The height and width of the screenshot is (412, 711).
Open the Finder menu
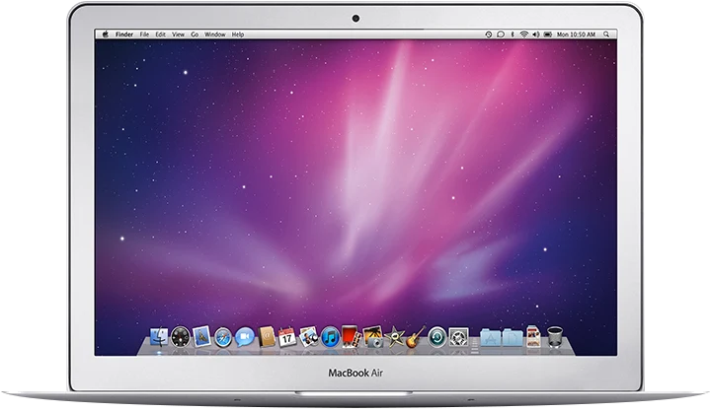[124, 34]
